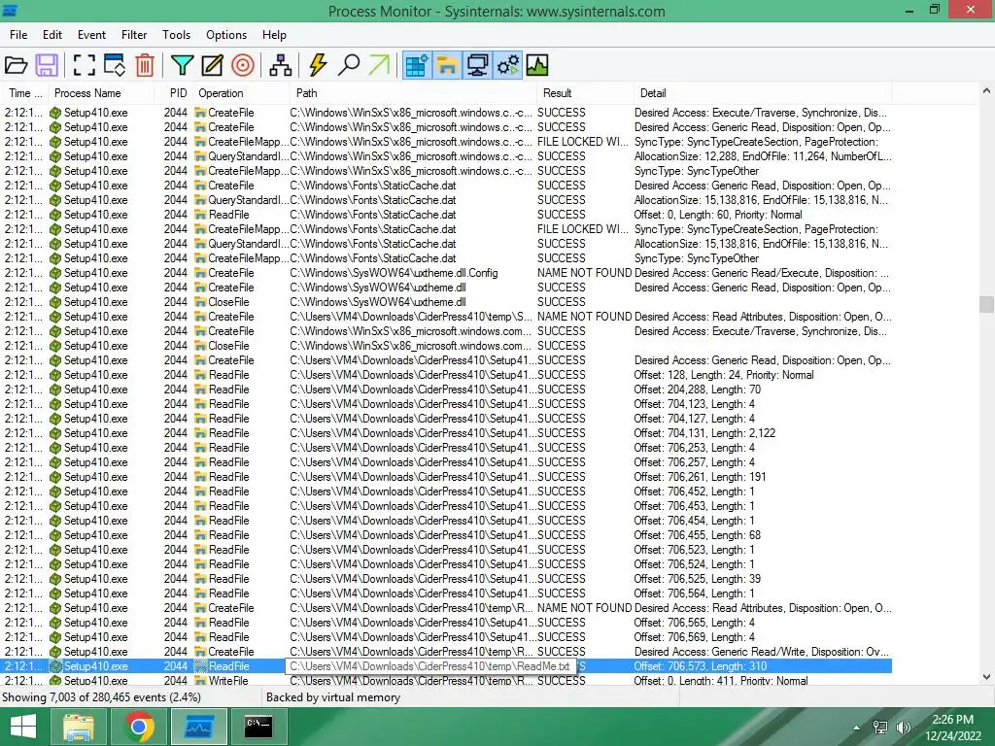
Task: Click the Event Properties lightning icon
Action: point(318,65)
